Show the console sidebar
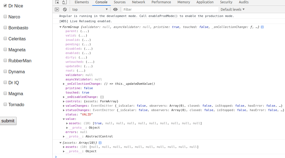 tap(57, 9)
